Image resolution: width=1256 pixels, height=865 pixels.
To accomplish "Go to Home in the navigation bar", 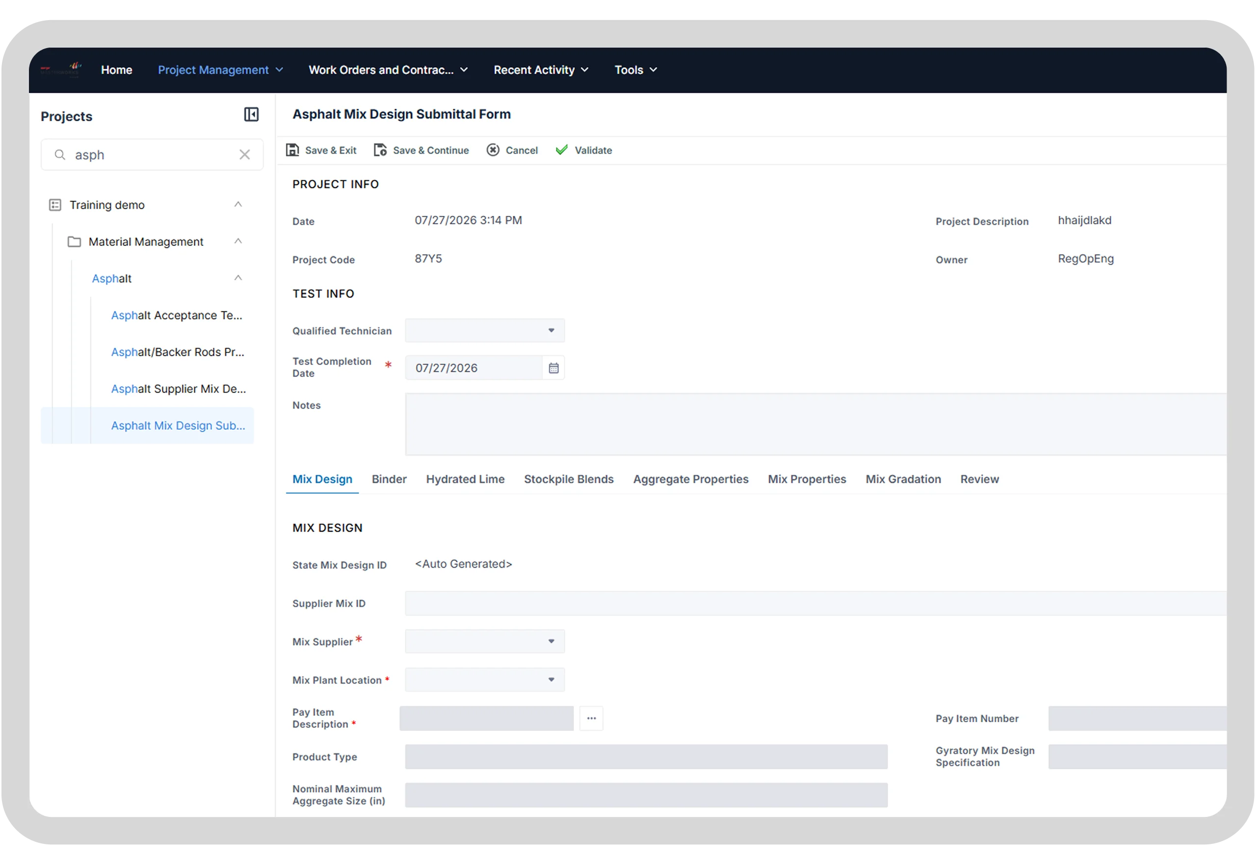I will click(x=116, y=70).
